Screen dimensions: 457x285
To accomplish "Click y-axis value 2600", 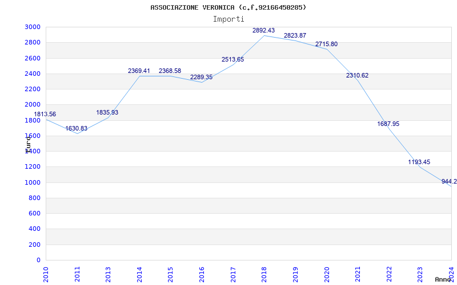I will [x=33, y=58].
